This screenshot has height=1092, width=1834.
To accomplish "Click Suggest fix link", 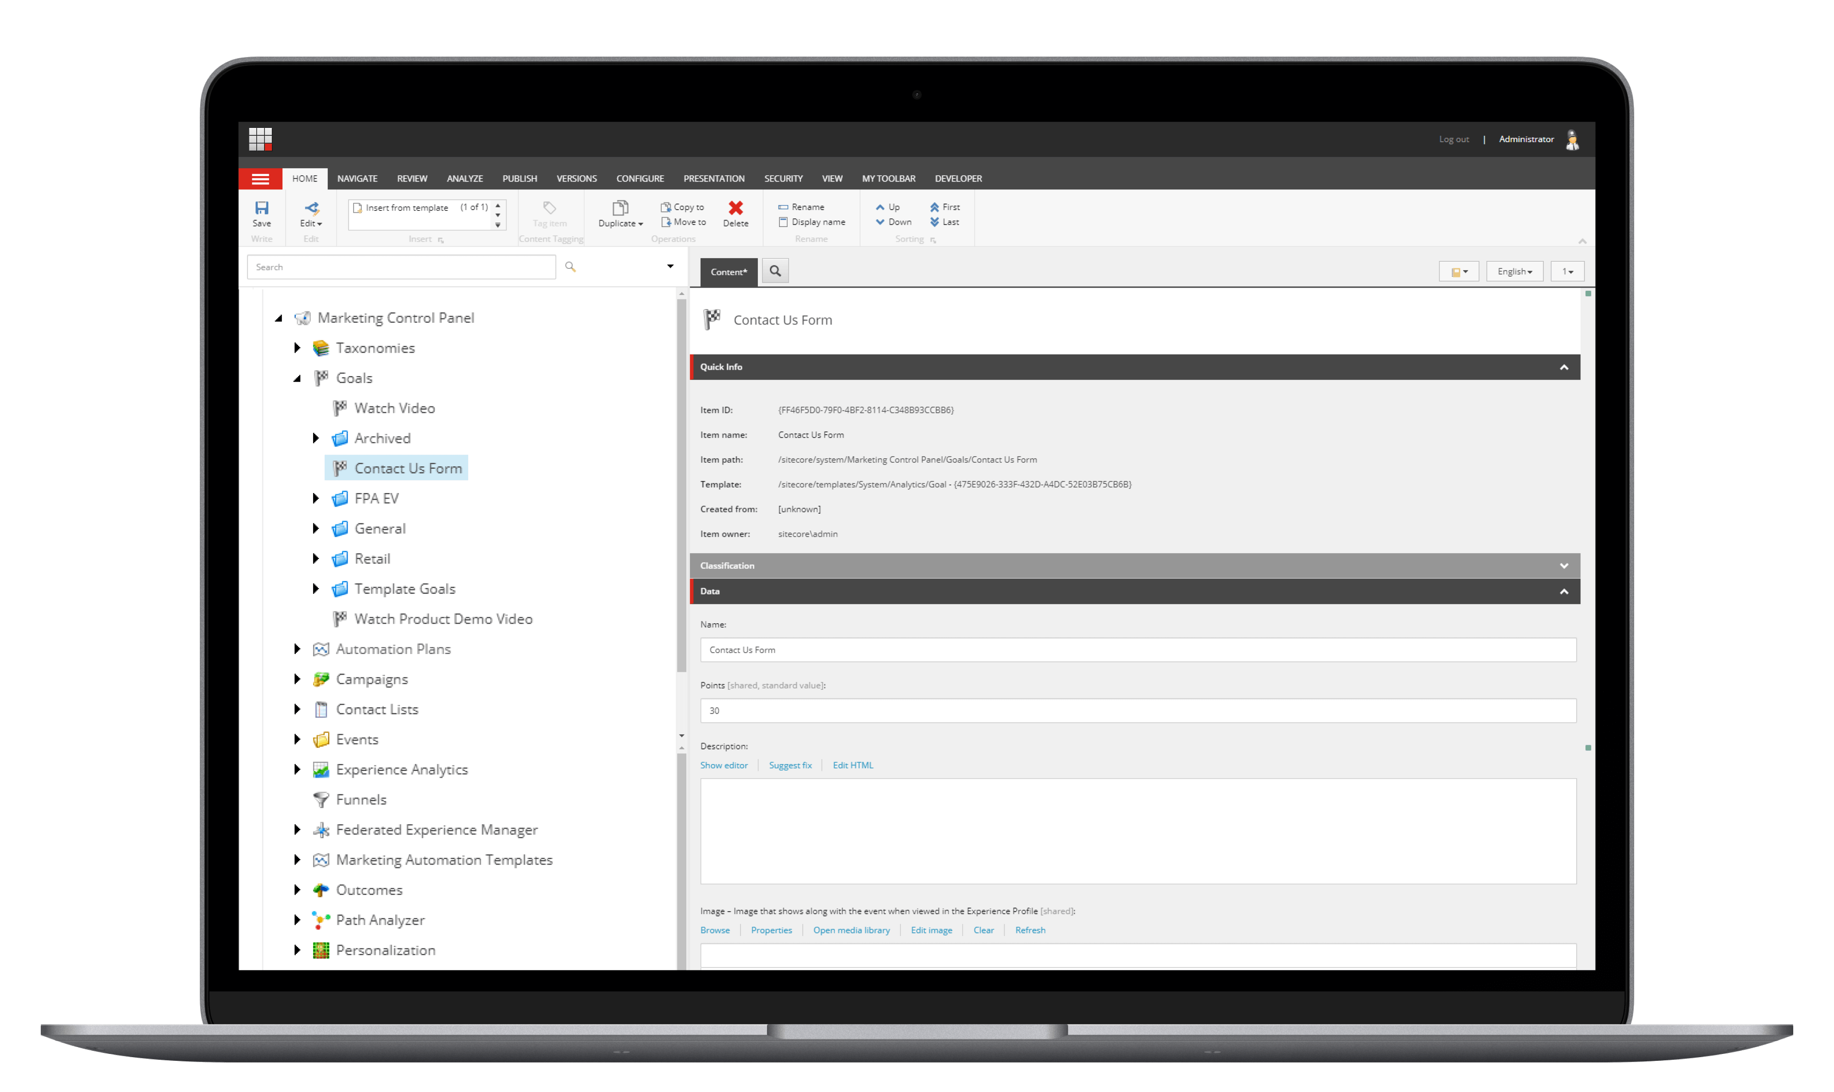I will 790,766.
